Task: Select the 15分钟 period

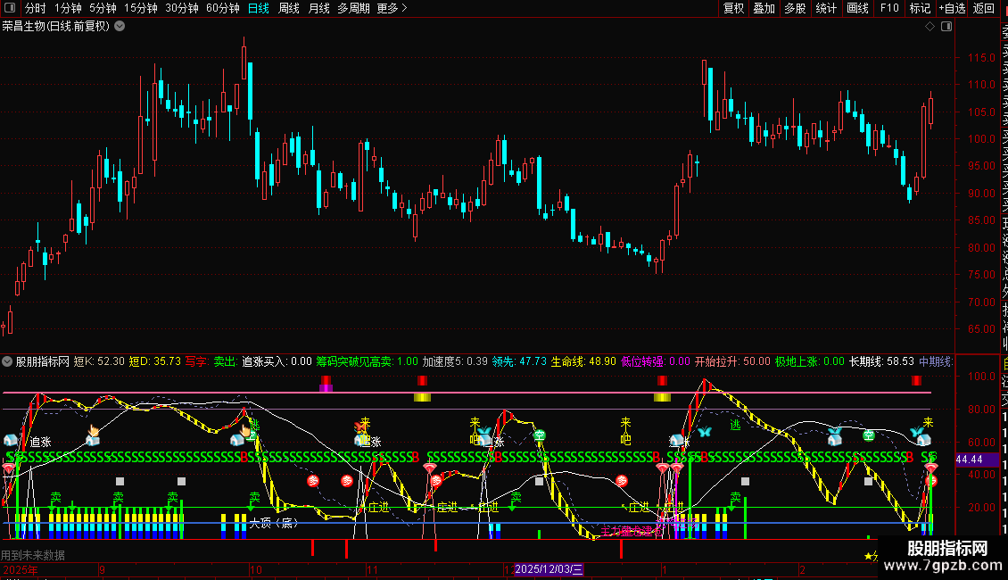Action: [x=141, y=8]
